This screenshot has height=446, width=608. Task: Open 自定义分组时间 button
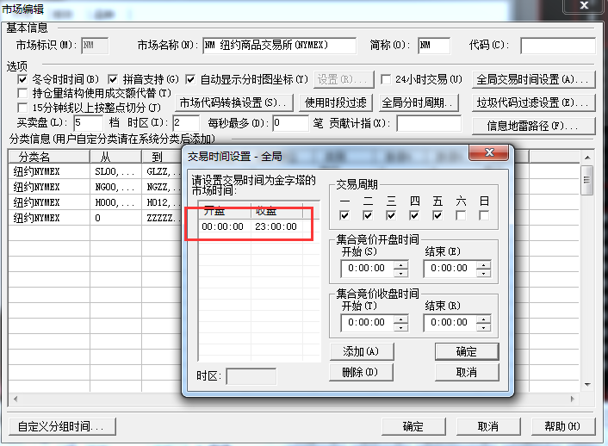tap(62, 426)
